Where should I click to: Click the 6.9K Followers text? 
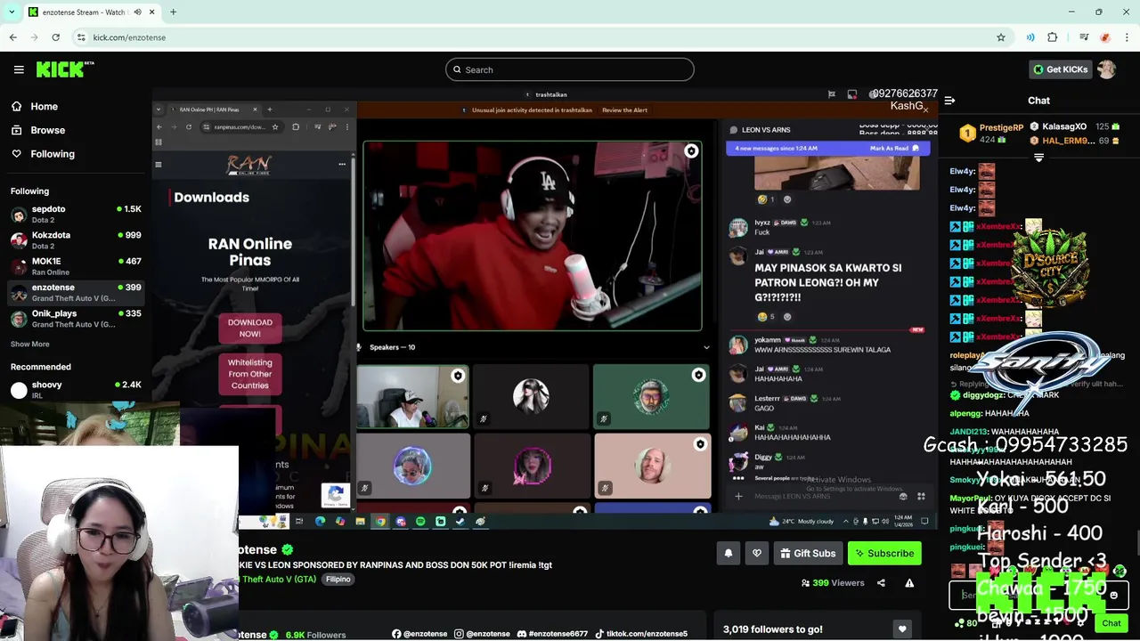coord(315,635)
